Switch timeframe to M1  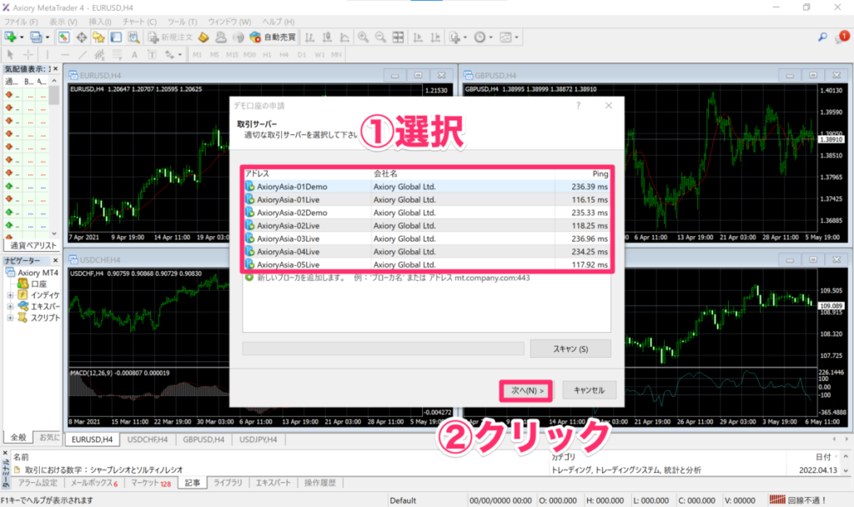pos(197,54)
